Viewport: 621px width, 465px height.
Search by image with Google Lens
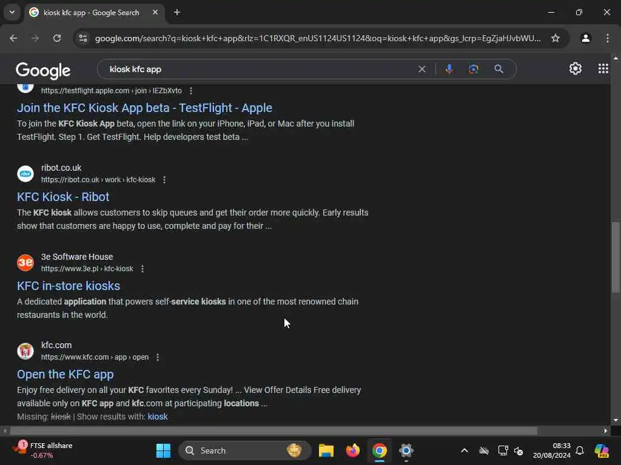pyautogui.click(x=474, y=69)
